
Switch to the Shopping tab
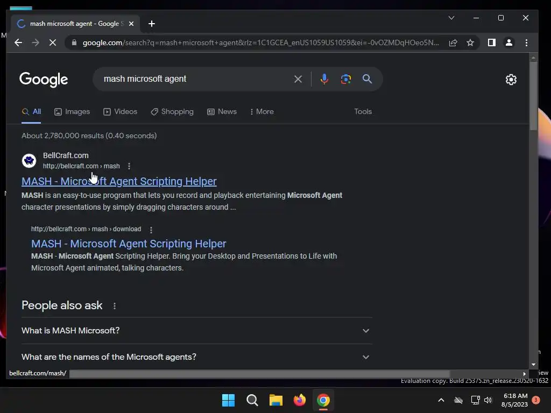pos(172,112)
